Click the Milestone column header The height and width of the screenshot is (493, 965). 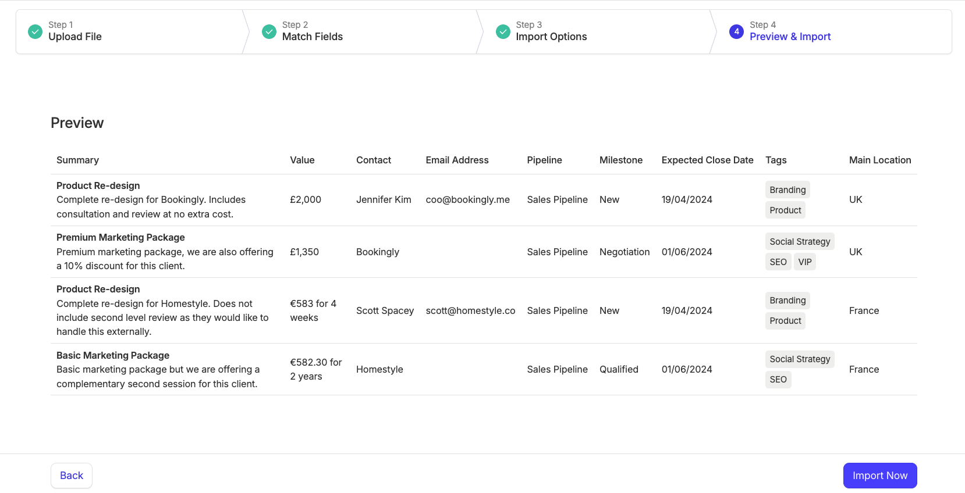[x=621, y=160]
